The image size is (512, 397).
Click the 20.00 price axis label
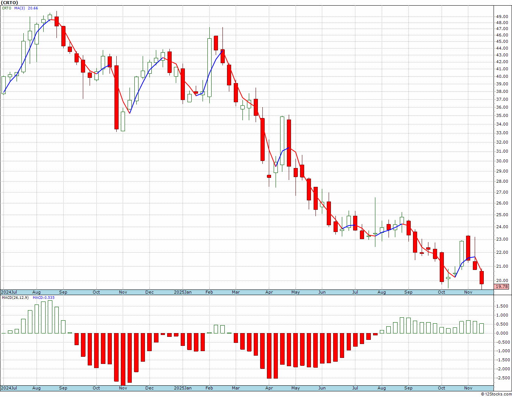pos(502,280)
